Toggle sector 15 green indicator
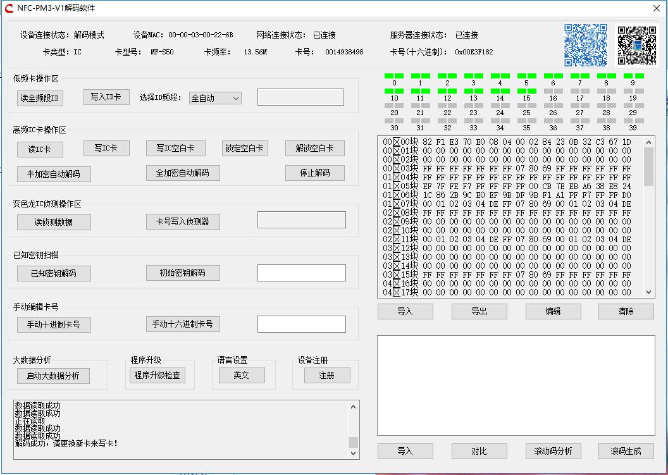The height and width of the screenshot is (475, 668). tap(526, 90)
